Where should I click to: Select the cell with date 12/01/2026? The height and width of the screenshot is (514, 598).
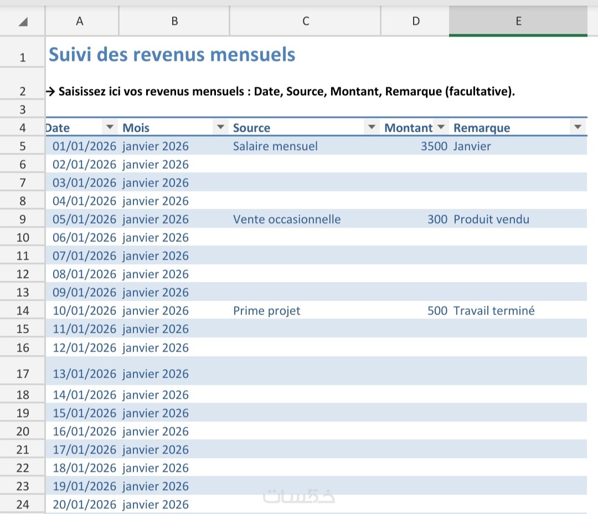pyautogui.click(x=82, y=348)
